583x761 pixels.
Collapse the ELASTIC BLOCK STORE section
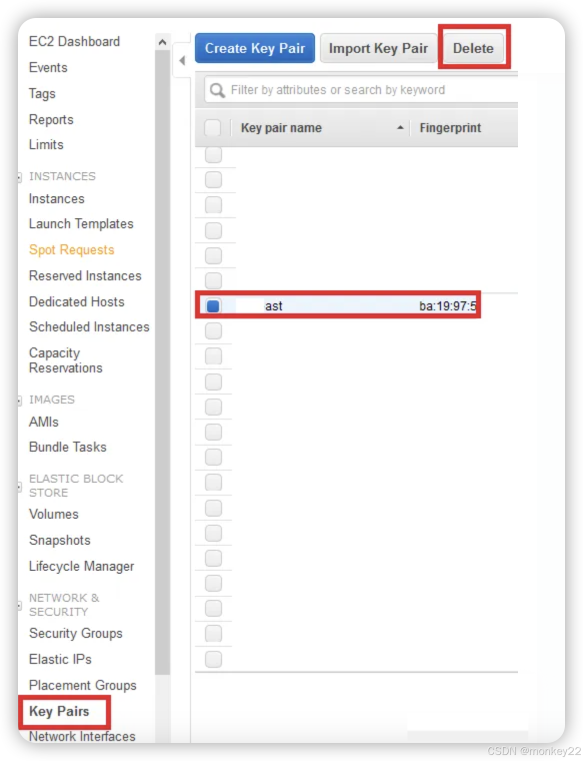pyautogui.click(x=19, y=486)
